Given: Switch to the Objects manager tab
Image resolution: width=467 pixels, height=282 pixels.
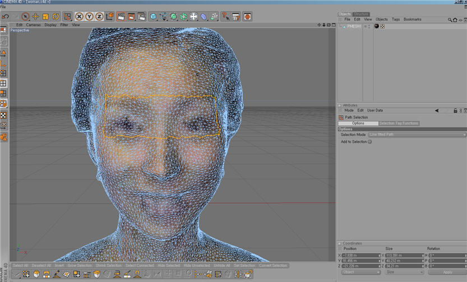Looking at the screenshot, I should click(345, 14).
